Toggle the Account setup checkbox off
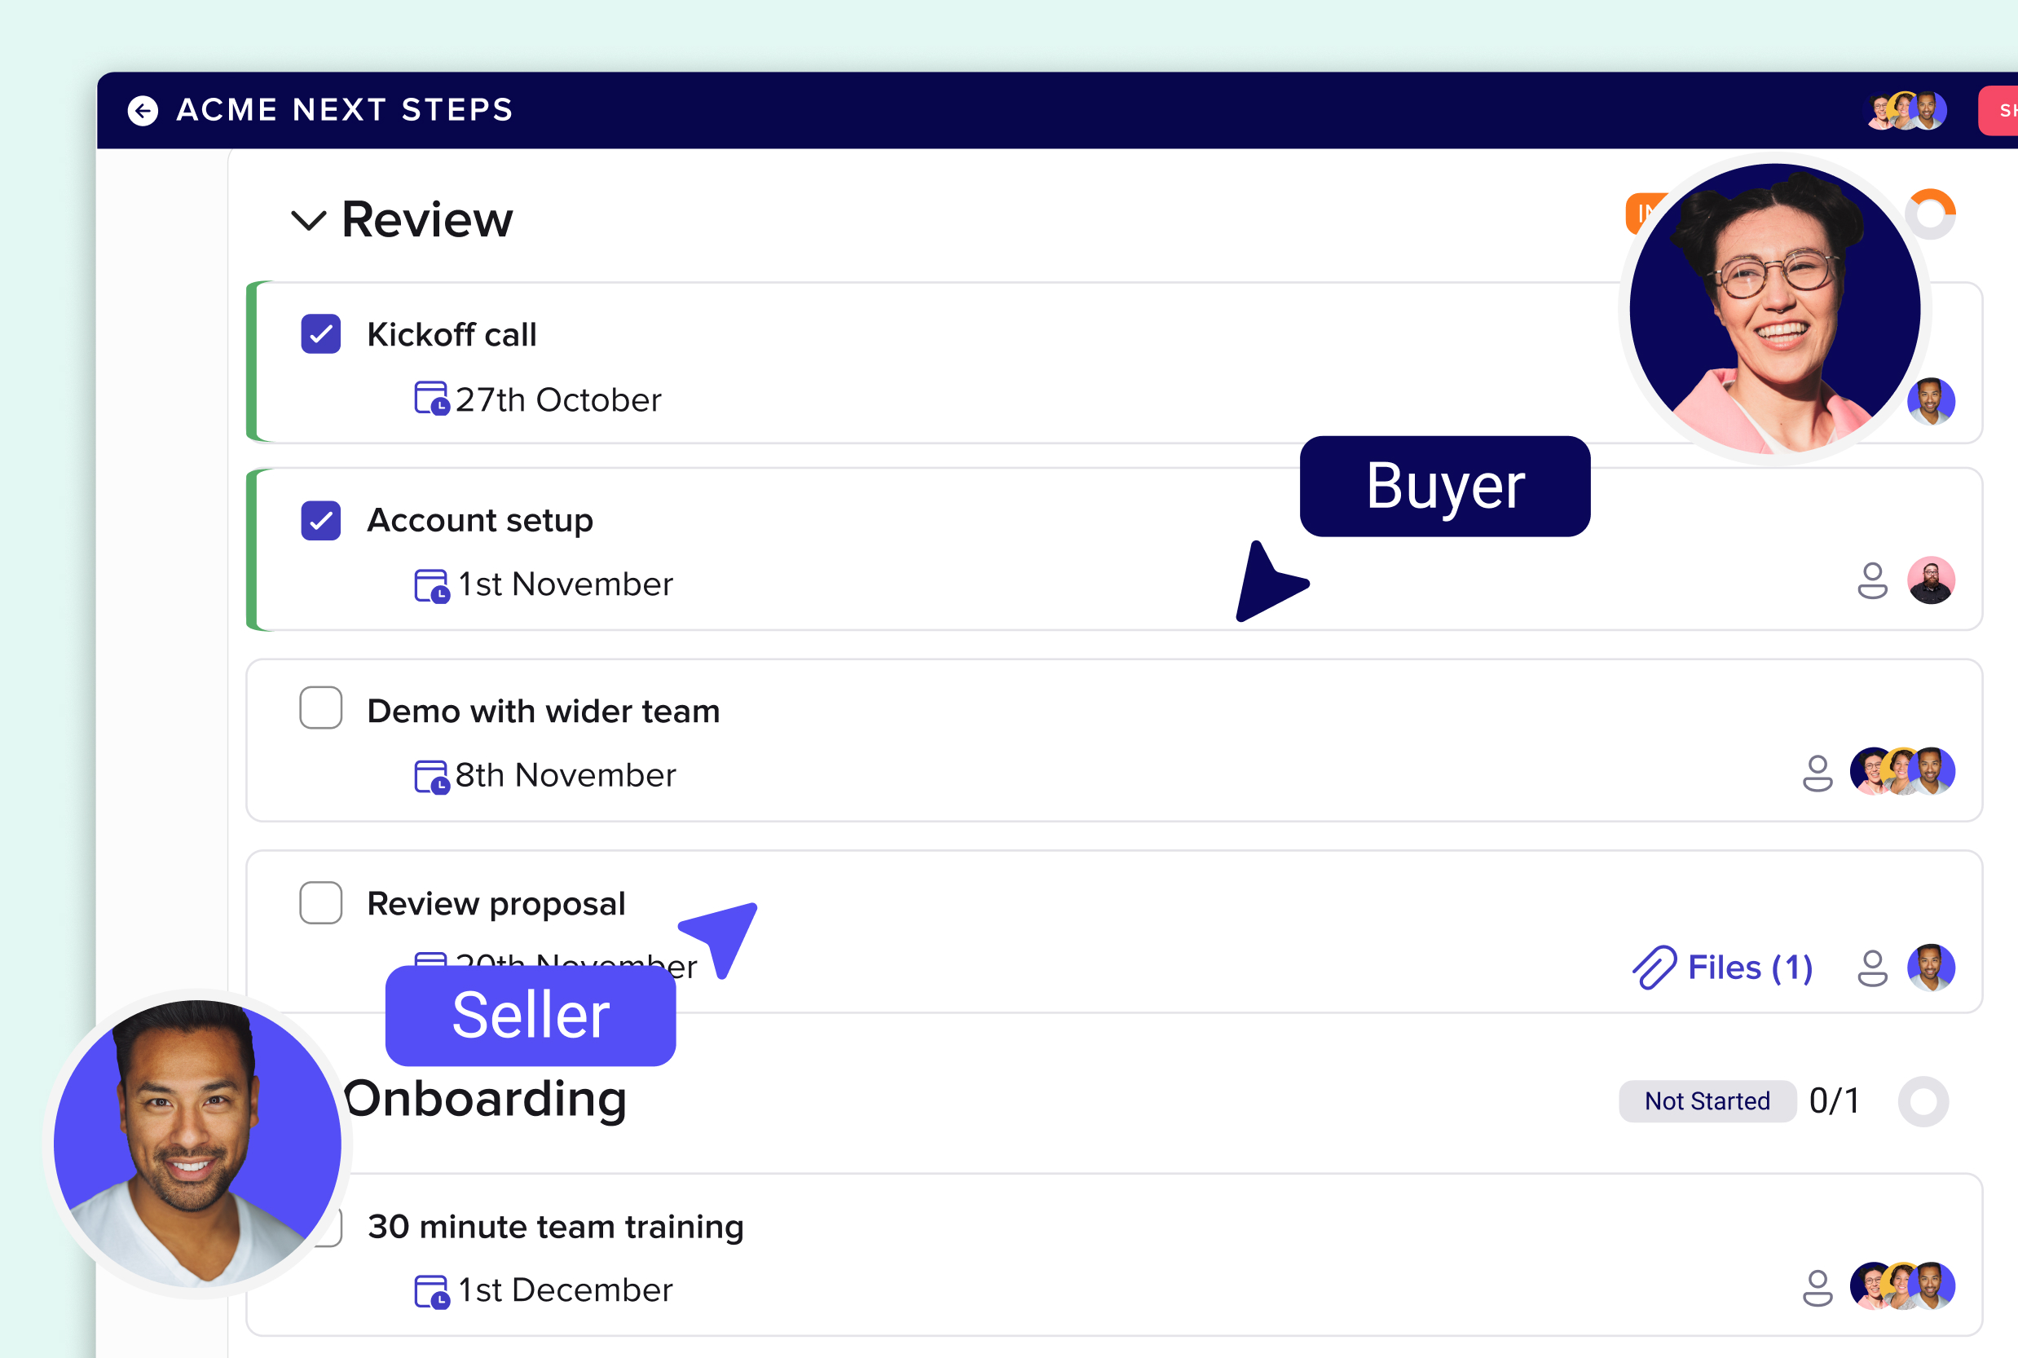Image resolution: width=2018 pixels, height=1358 pixels. coord(320,520)
